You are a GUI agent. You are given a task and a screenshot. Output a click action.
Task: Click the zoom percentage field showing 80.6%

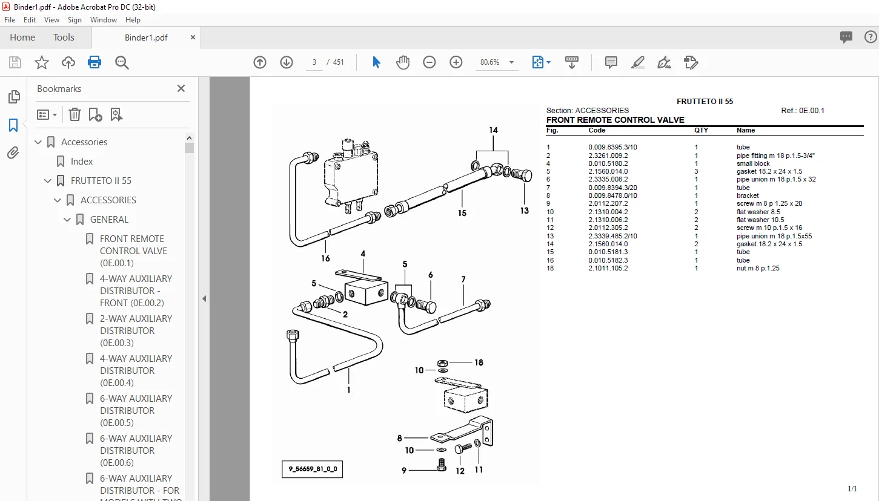coord(490,62)
